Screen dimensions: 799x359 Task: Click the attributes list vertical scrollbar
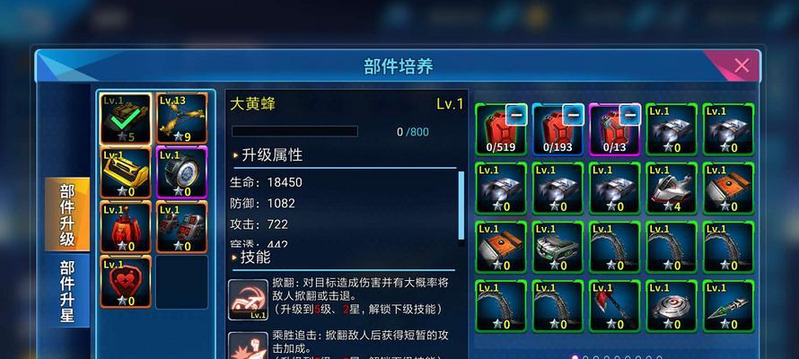[461, 206]
